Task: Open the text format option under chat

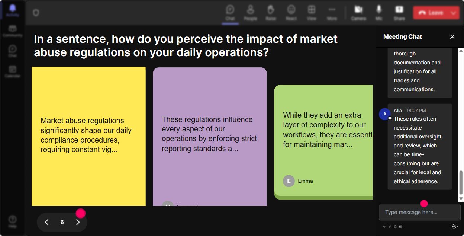Action: (385, 226)
